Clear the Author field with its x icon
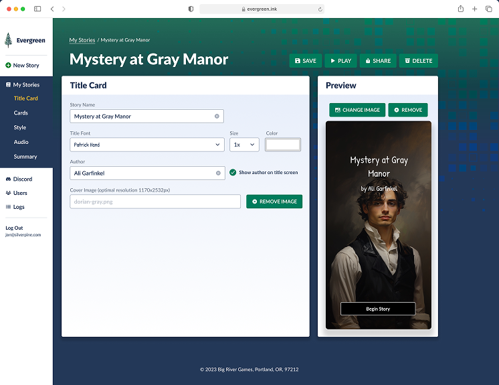 [x=218, y=173]
